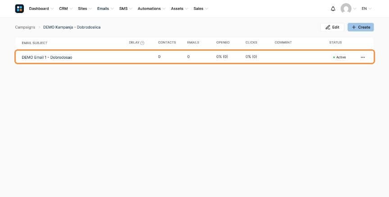Open the Automations menu
The height and width of the screenshot is (197, 389).
(151, 9)
